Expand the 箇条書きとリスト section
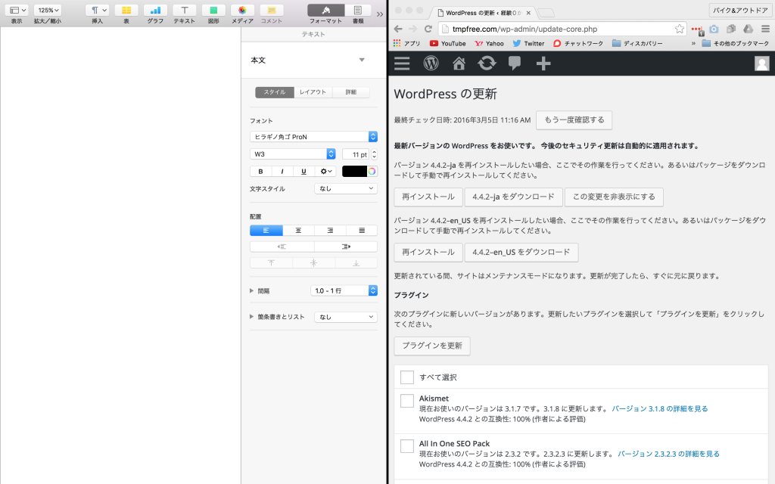Image resolution: width=775 pixels, height=484 pixels. [251, 317]
